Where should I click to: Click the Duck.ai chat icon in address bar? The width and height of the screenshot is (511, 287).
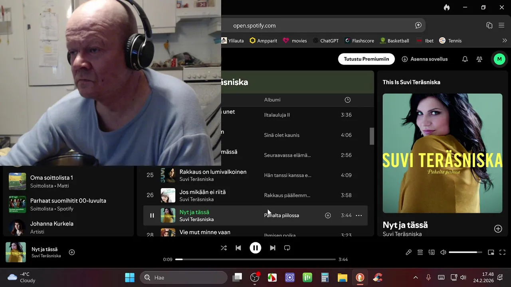[x=418, y=26]
